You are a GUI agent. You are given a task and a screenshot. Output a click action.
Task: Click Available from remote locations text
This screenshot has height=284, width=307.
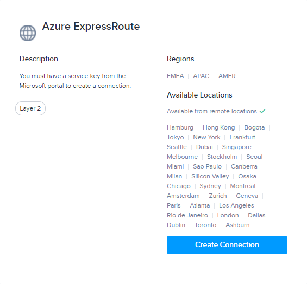coord(212,111)
